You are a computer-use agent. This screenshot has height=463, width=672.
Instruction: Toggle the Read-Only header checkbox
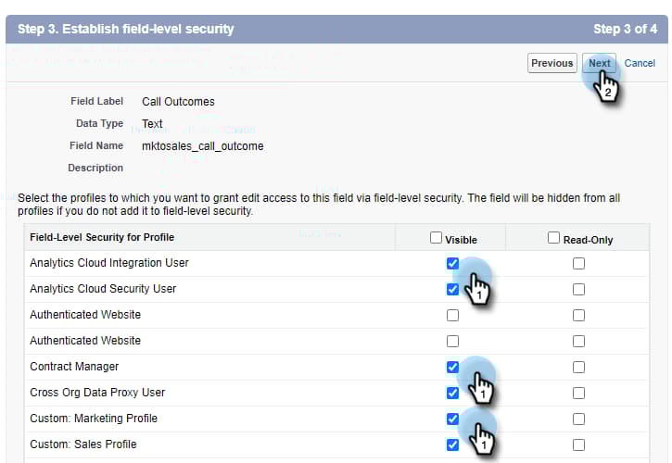[x=554, y=238]
